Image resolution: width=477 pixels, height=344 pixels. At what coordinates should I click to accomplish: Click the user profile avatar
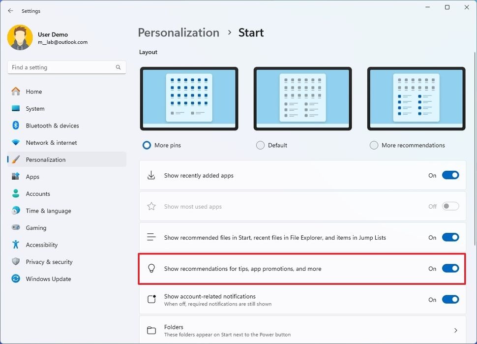tap(20, 37)
